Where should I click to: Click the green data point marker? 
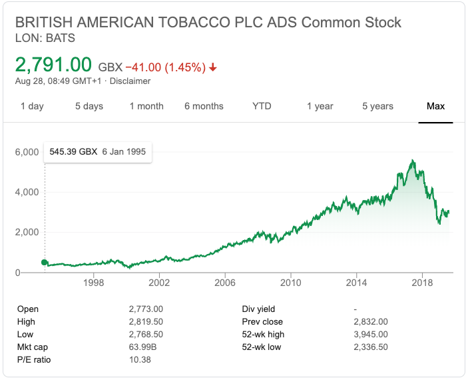45,263
